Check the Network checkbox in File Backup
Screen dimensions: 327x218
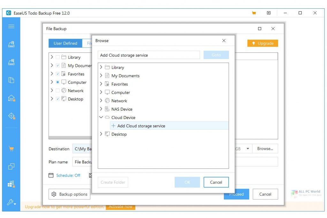58,91
